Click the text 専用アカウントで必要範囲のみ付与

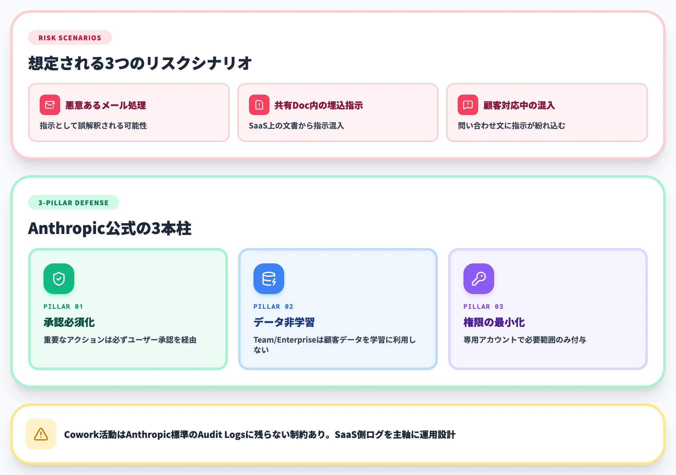click(x=525, y=340)
